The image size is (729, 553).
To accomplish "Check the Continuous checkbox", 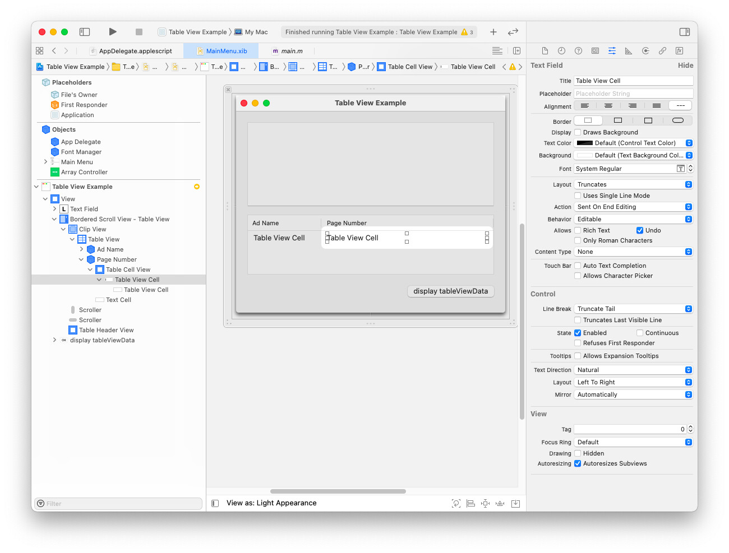I will pos(640,333).
